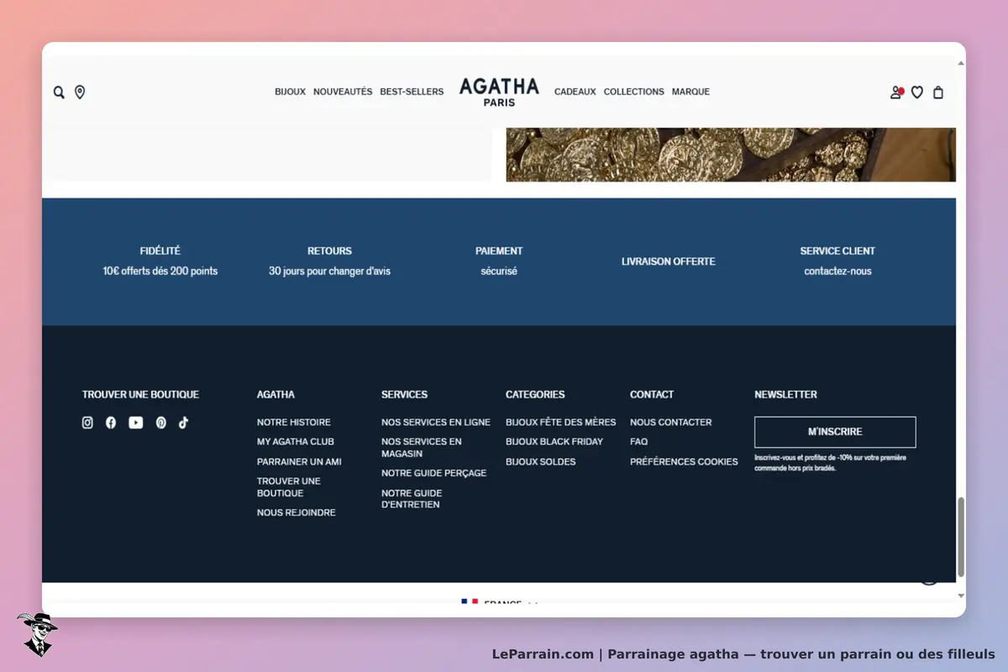Visit the Facebook footer icon
The width and height of the screenshot is (1008, 672).
(111, 423)
